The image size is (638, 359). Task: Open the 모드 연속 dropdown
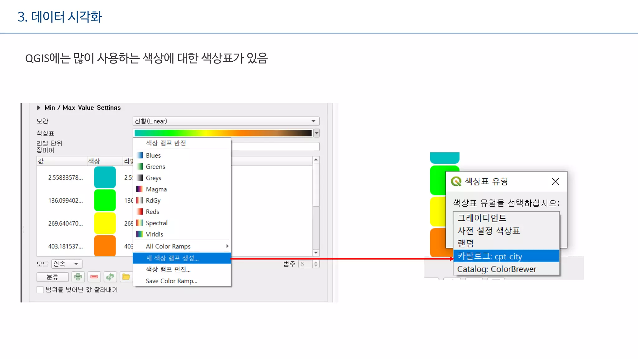[67, 264]
